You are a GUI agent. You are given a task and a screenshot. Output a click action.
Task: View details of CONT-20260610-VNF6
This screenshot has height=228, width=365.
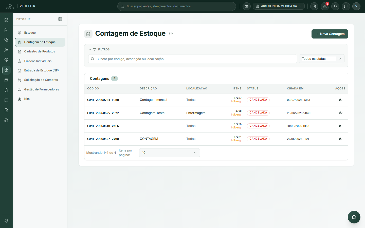(x=341, y=126)
